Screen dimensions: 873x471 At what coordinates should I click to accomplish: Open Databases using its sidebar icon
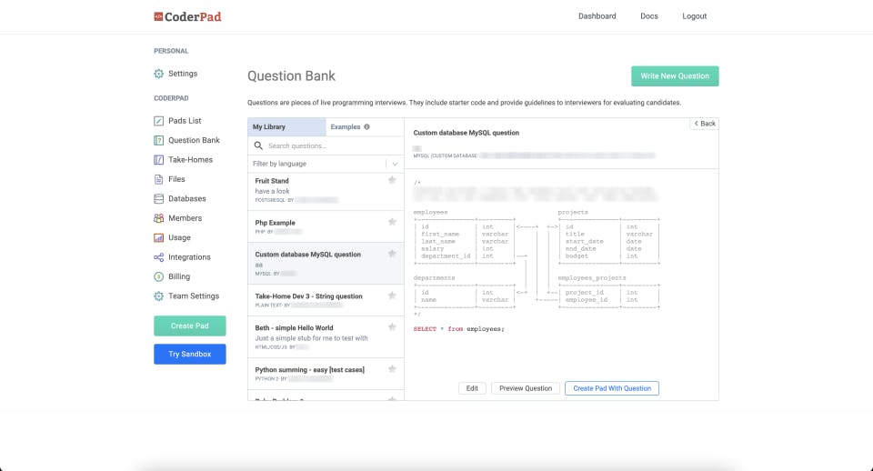coord(158,199)
